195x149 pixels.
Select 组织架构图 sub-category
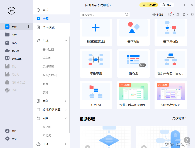[50, 75]
